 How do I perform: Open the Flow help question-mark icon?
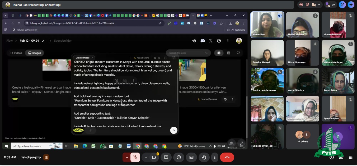tap(219, 41)
